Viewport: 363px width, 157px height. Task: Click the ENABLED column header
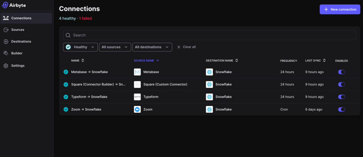(341, 61)
